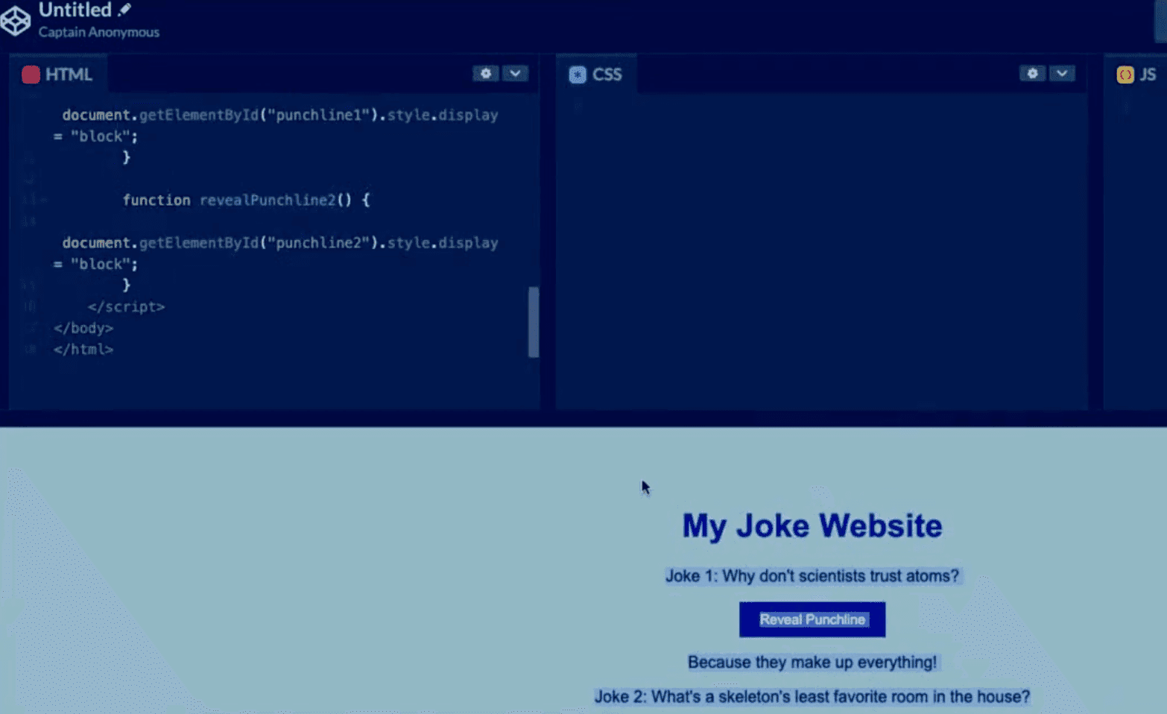Switch to the JS editor tab label
1167x714 pixels.
coord(1148,75)
